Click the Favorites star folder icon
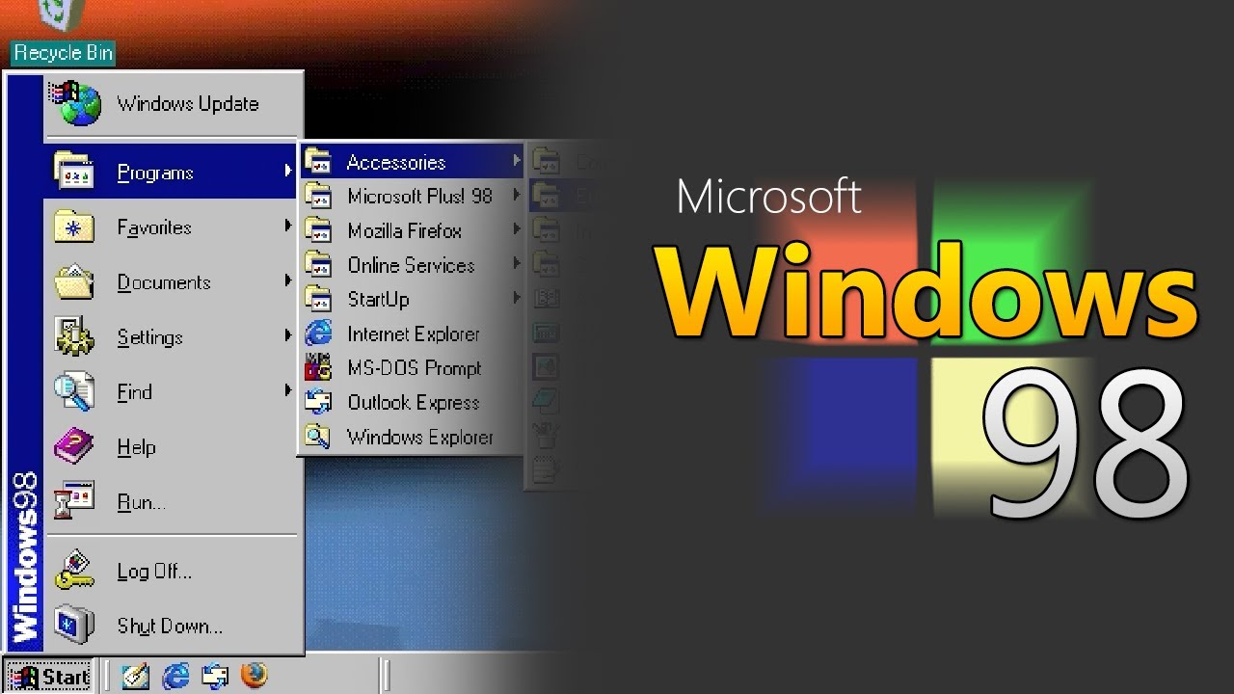Image resolution: width=1234 pixels, height=694 pixels. pos(74,227)
